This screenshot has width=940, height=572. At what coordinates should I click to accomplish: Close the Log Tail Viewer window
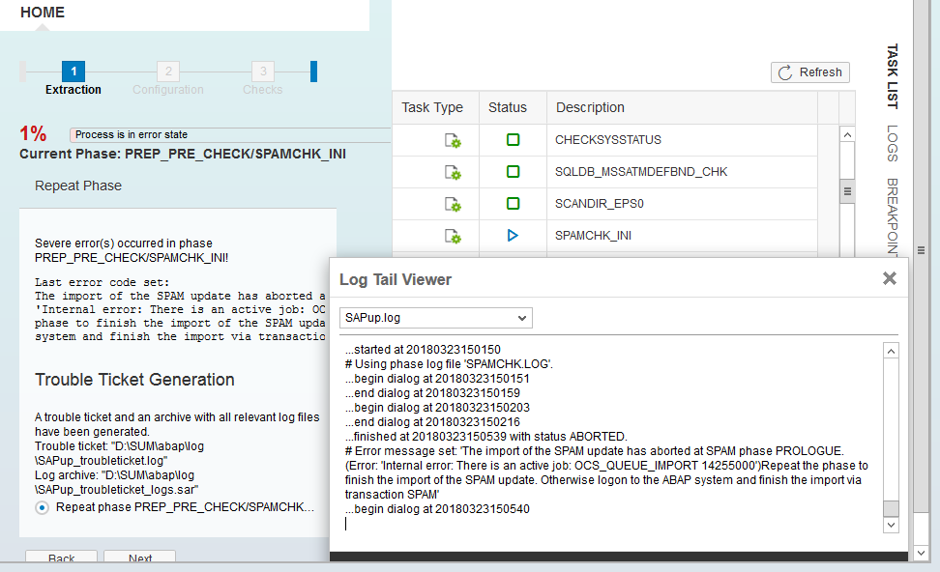(889, 277)
